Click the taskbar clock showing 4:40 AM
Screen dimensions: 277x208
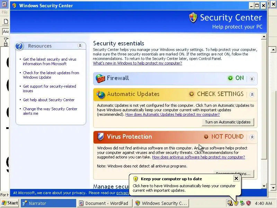263,203
